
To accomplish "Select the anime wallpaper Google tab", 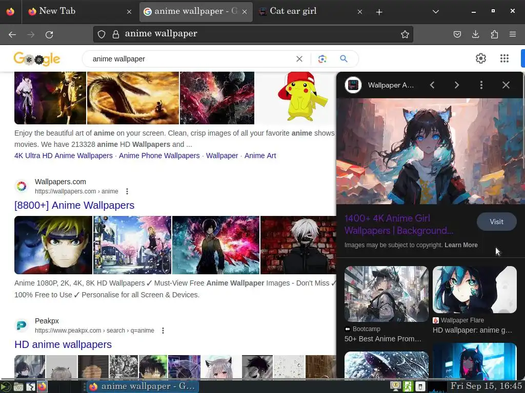I will (196, 11).
